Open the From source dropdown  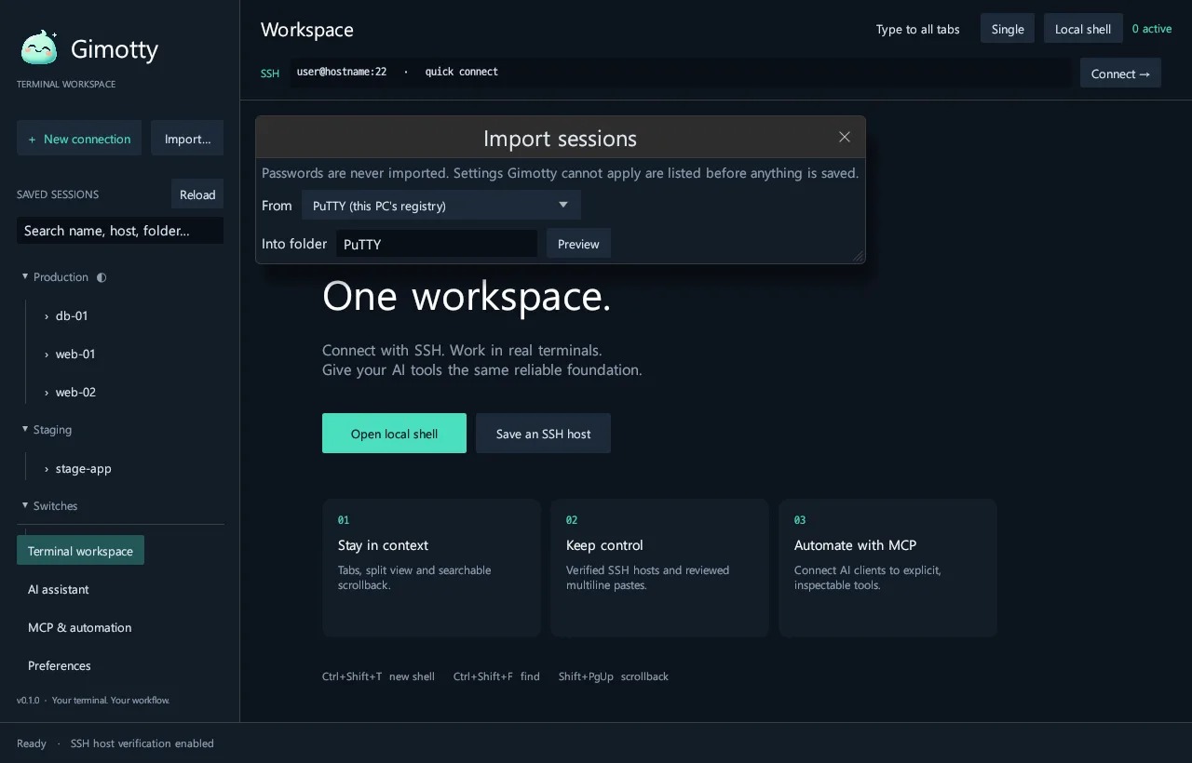point(441,205)
